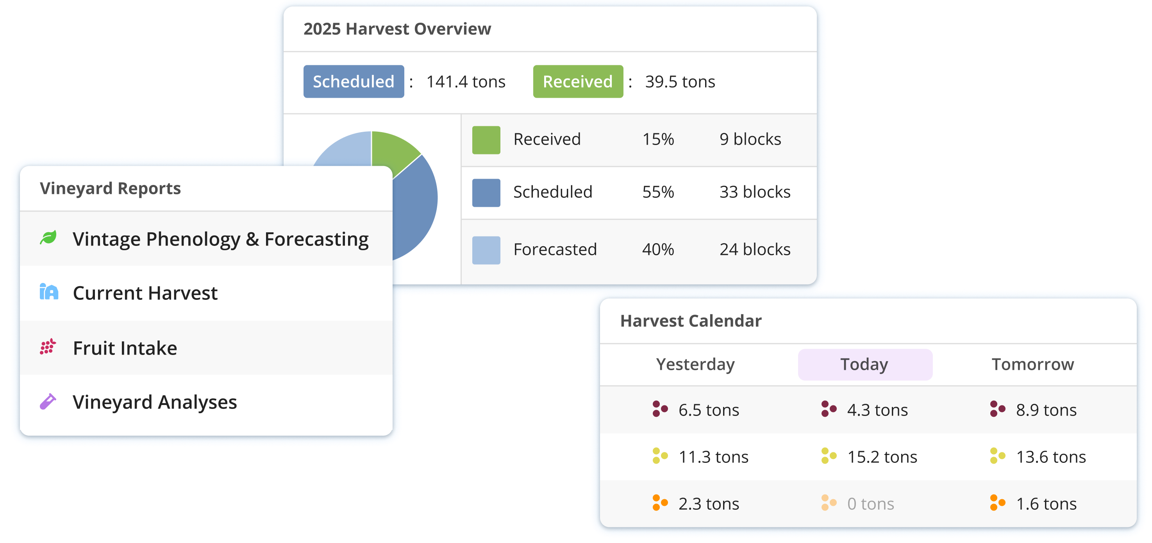Select the Tomorrow calendar column

[x=1032, y=364]
